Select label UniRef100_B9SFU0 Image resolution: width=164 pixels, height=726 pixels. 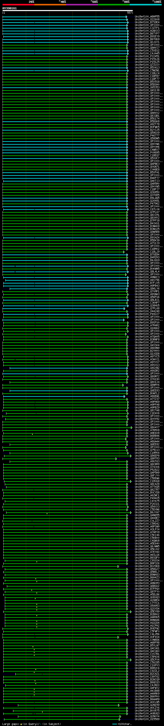[x=147, y=322]
